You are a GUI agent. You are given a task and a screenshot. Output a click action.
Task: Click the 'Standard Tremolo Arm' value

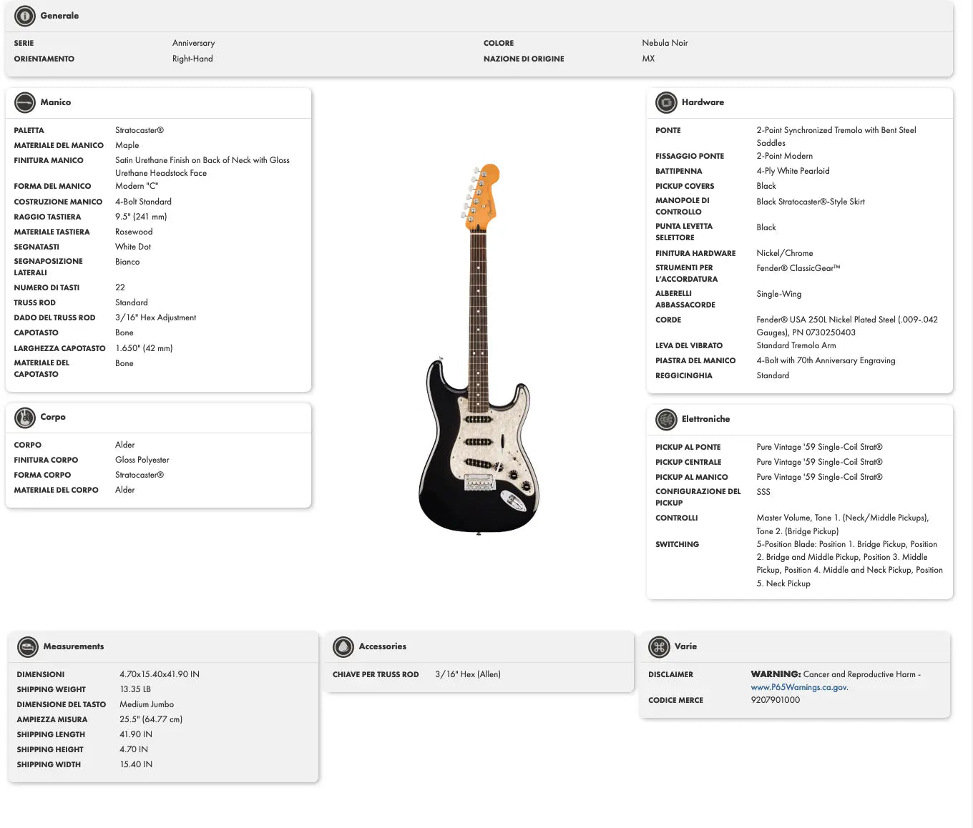click(796, 345)
